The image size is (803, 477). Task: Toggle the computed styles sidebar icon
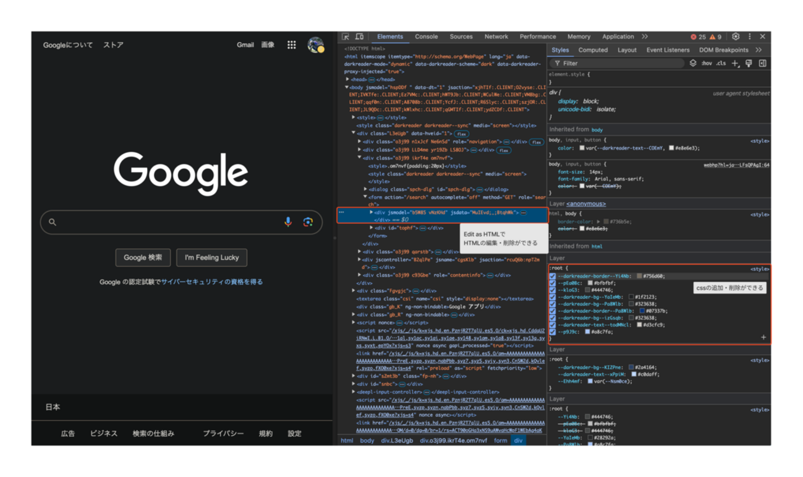coord(762,64)
